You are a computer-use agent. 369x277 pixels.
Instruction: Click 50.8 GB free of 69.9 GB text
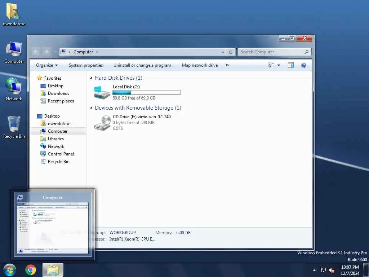[x=134, y=98]
